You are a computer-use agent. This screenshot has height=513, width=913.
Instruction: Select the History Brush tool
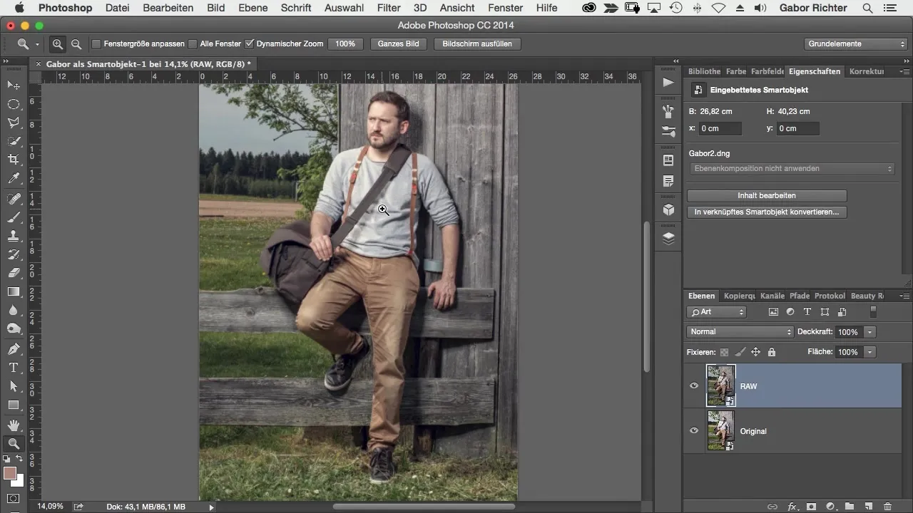14,254
